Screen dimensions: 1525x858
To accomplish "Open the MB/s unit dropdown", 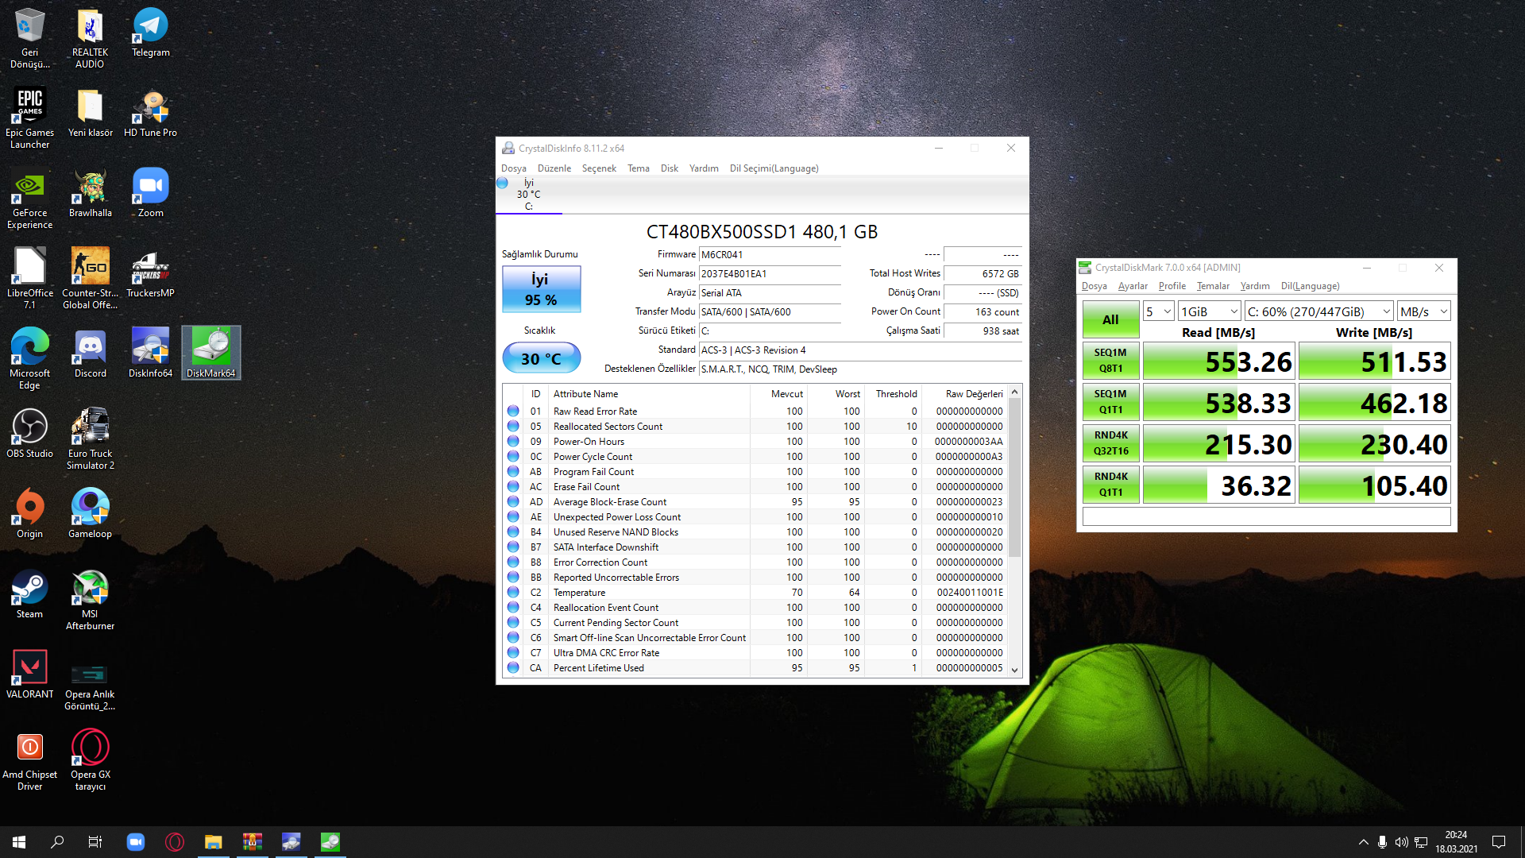I will click(x=1423, y=311).
